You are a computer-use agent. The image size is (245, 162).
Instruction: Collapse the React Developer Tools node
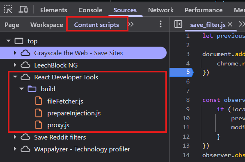tap(15, 77)
